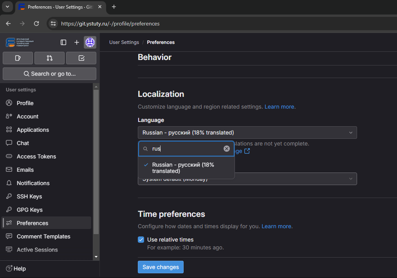Open Emails settings
This screenshot has width=397, height=278.
click(46, 170)
